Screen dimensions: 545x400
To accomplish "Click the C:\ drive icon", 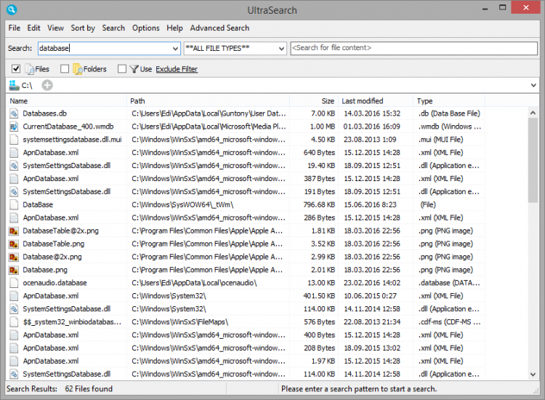I will coord(14,85).
